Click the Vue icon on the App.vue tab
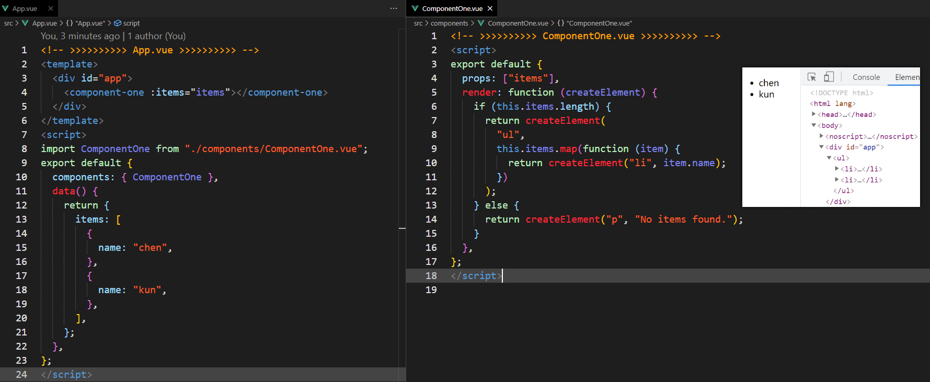 [x=6, y=8]
